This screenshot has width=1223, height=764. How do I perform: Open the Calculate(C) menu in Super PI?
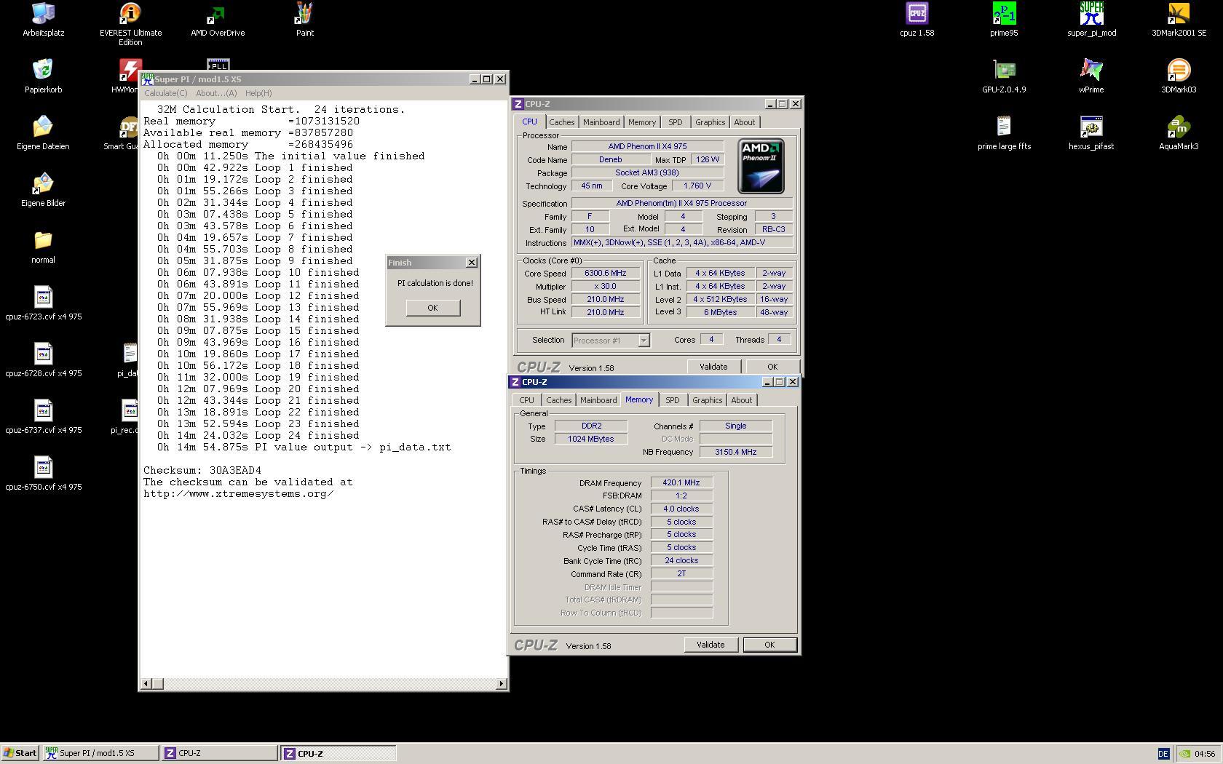pos(165,93)
